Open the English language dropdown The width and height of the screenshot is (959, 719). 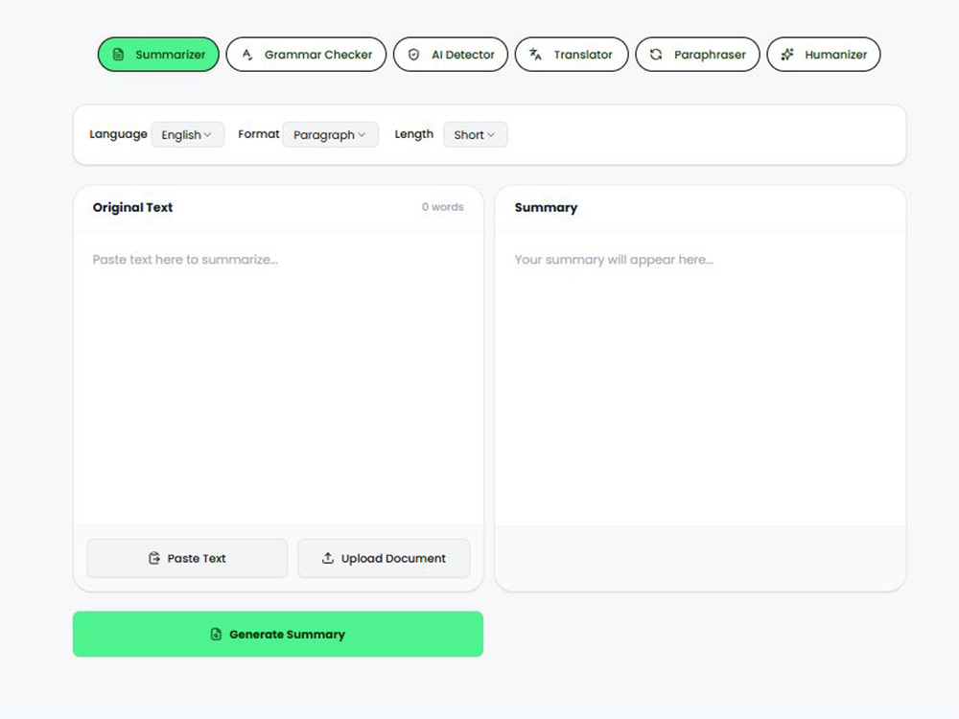pos(188,134)
